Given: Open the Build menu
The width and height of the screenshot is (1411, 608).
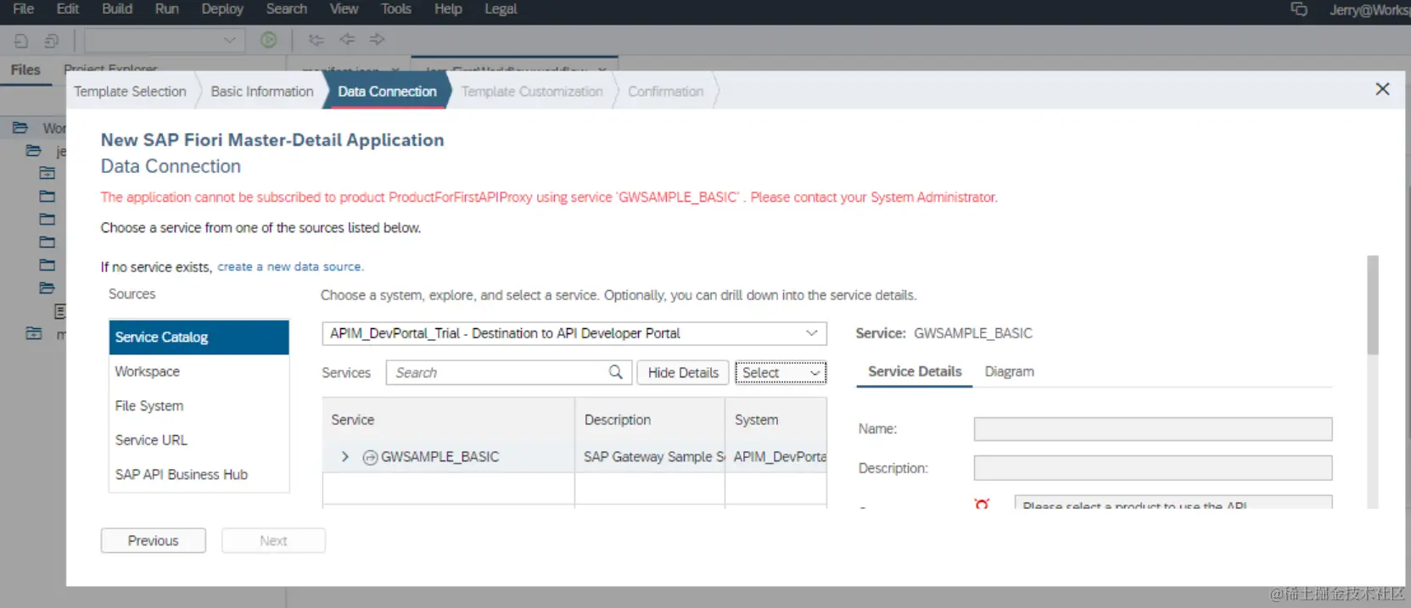Looking at the screenshot, I should coord(117,8).
